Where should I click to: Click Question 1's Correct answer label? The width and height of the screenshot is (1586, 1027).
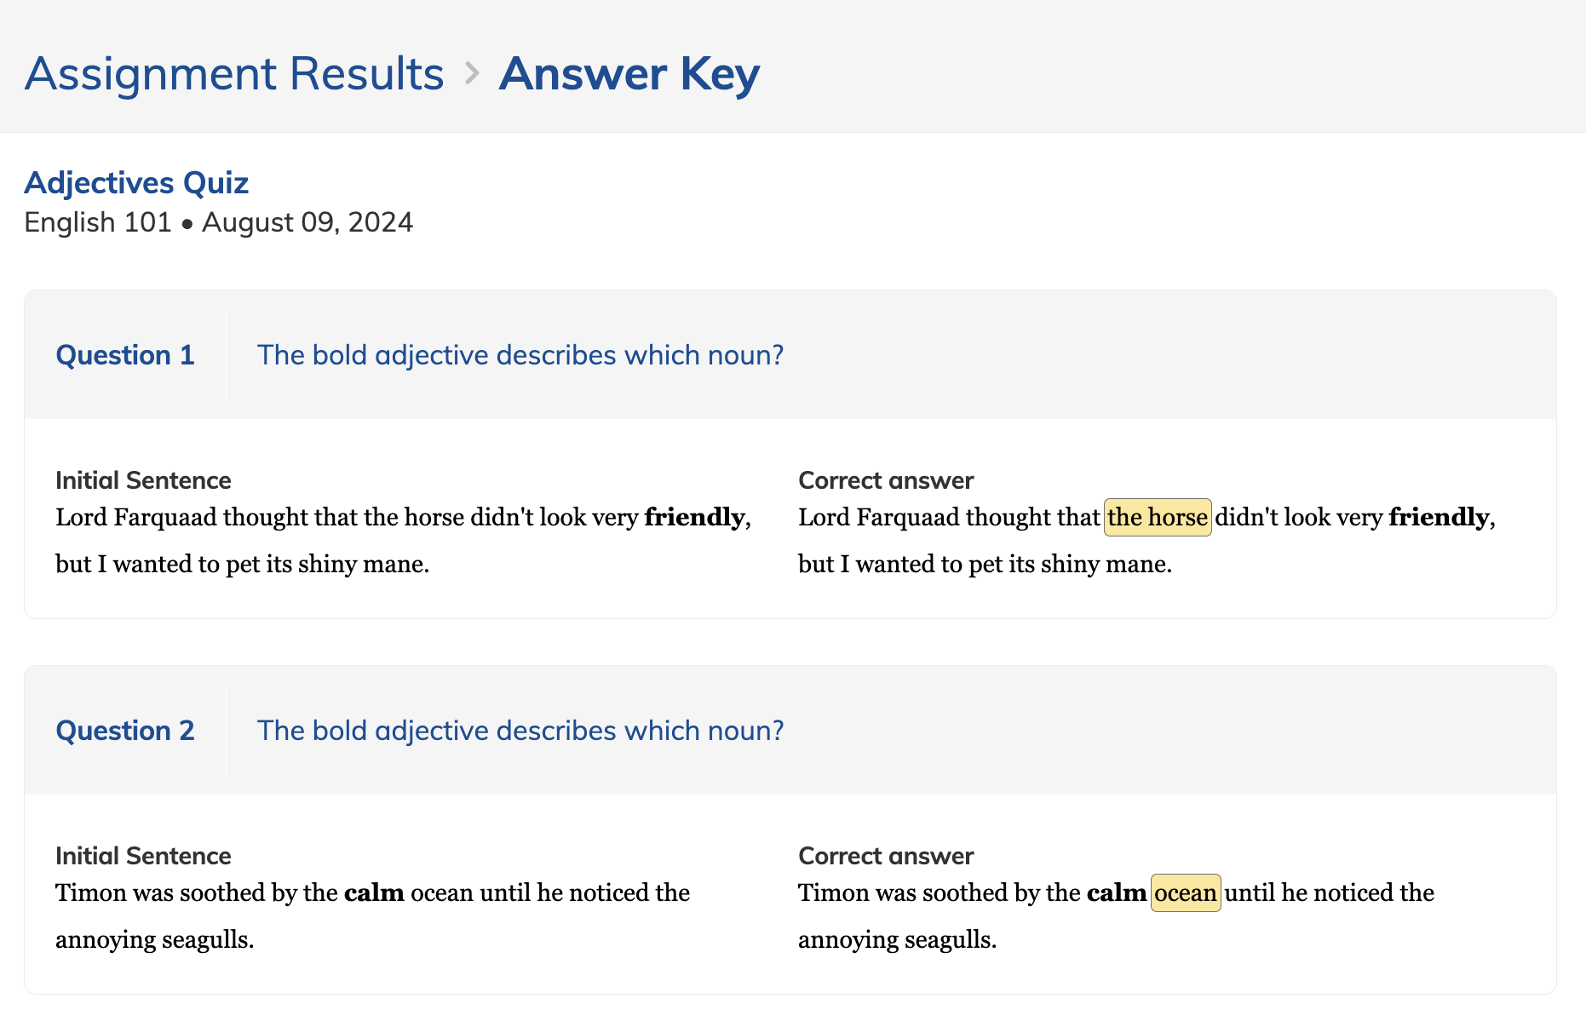pos(886,480)
